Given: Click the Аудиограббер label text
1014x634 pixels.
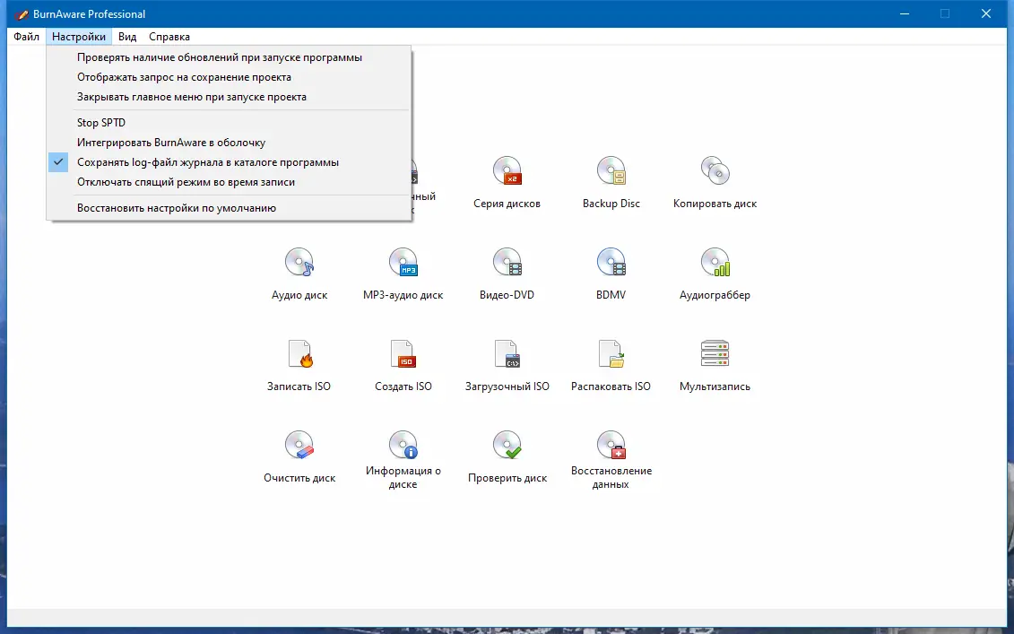Looking at the screenshot, I should (715, 295).
